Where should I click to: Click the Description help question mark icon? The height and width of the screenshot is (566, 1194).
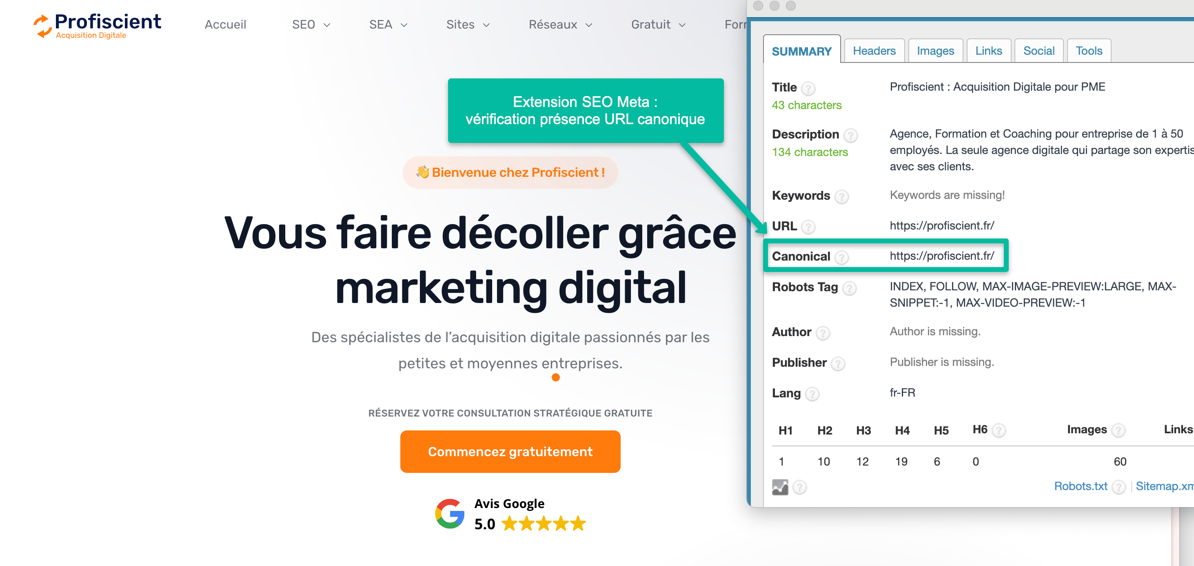[x=850, y=136]
